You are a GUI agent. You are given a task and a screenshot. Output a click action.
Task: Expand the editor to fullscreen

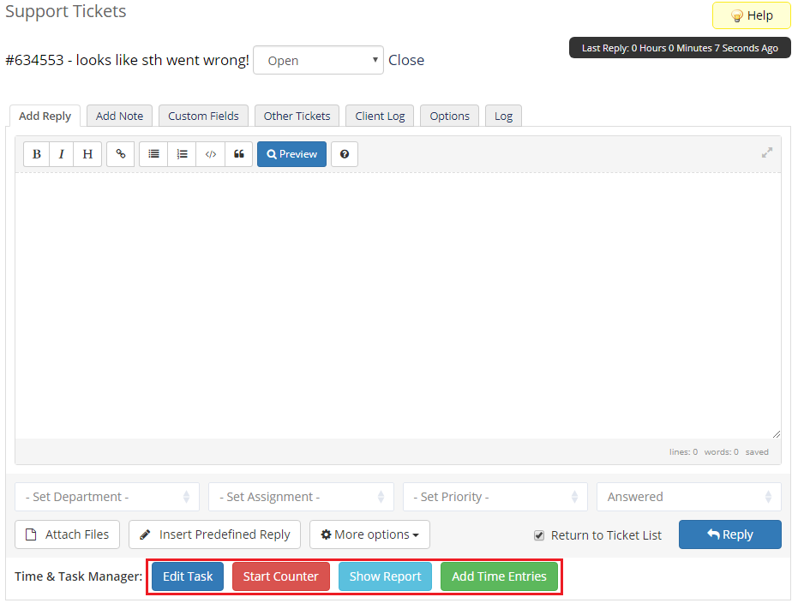(x=767, y=152)
